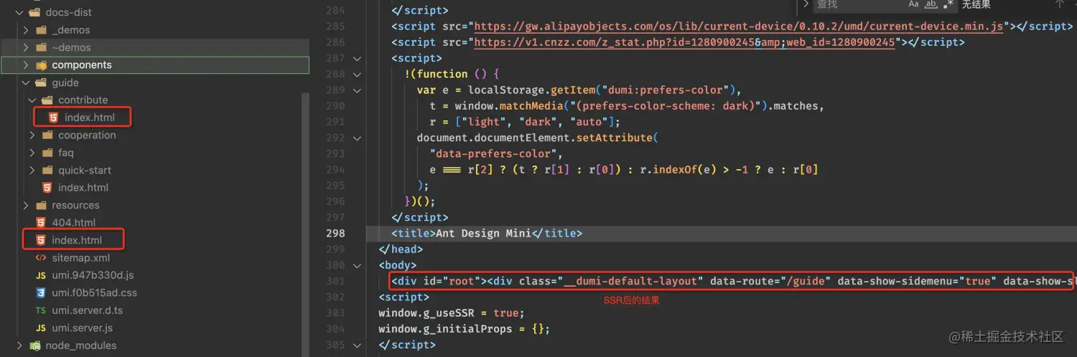Open the umi.947b330d.js file
Screen dimensions: 1077x357
tap(93, 275)
